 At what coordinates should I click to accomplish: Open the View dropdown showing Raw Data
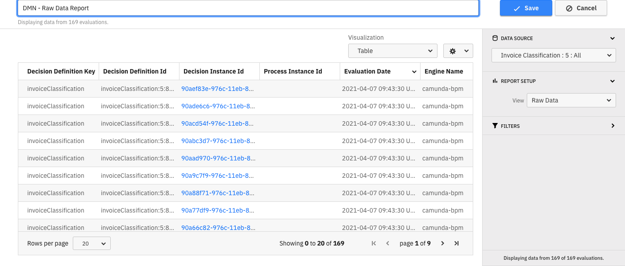pos(571,100)
